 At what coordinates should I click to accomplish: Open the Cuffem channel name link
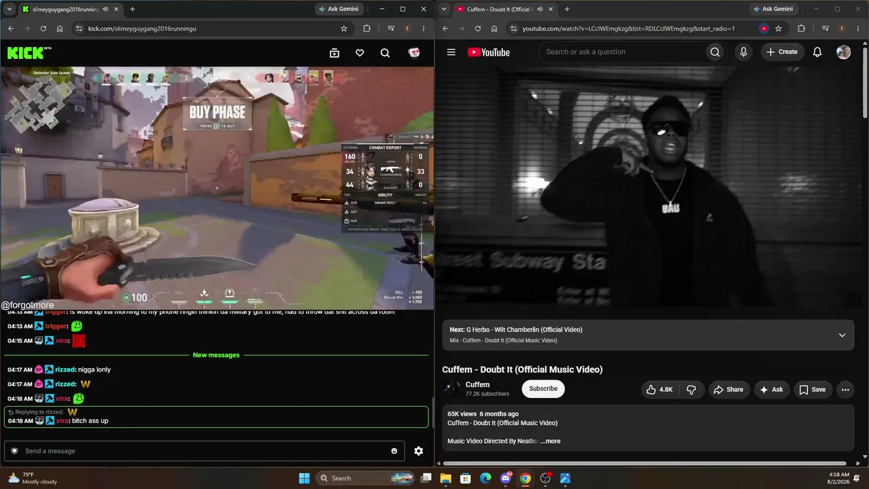coord(477,384)
